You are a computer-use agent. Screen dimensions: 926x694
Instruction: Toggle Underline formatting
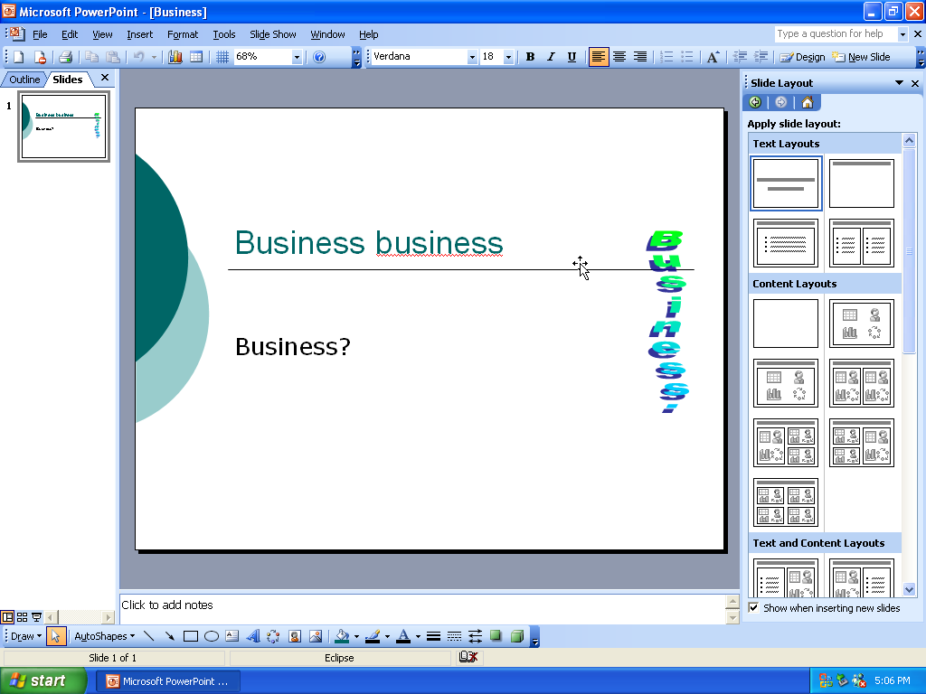(x=572, y=57)
